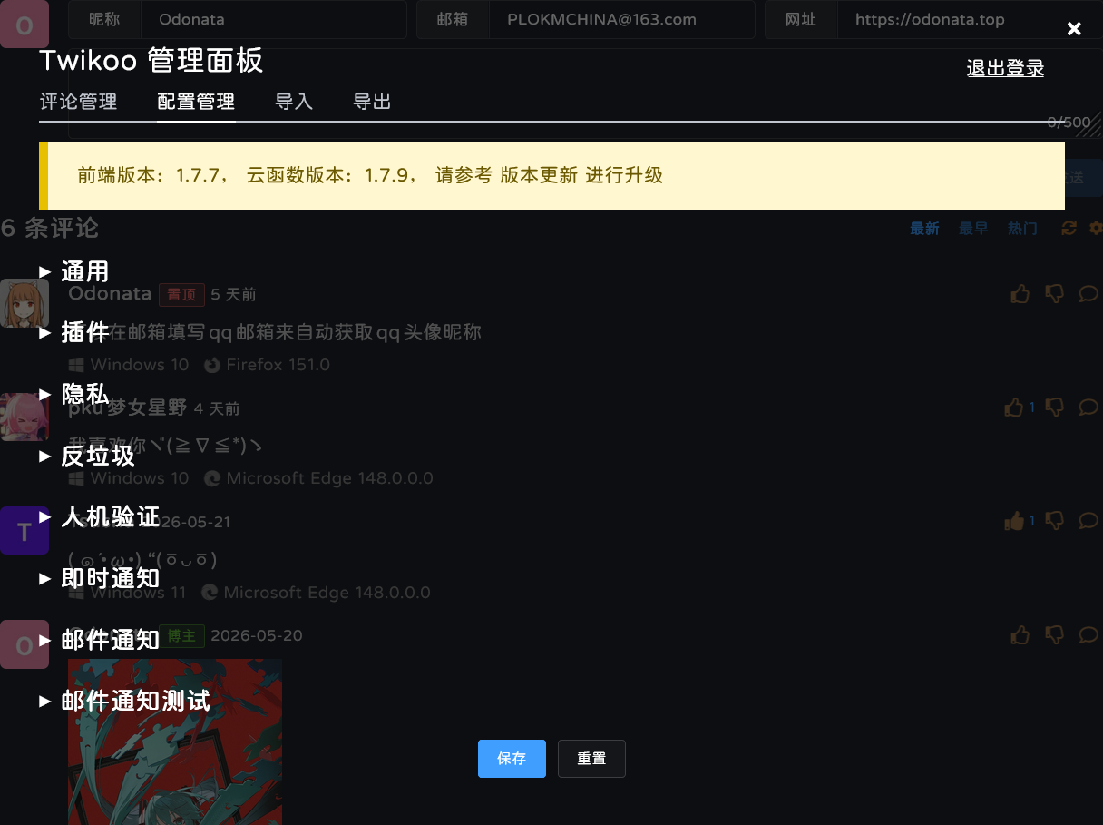
Task: Click the pku梦女星野 pink avatar
Action: [24, 417]
